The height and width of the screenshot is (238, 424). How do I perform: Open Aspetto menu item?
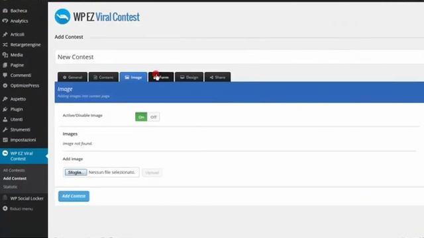coord(18,99)
